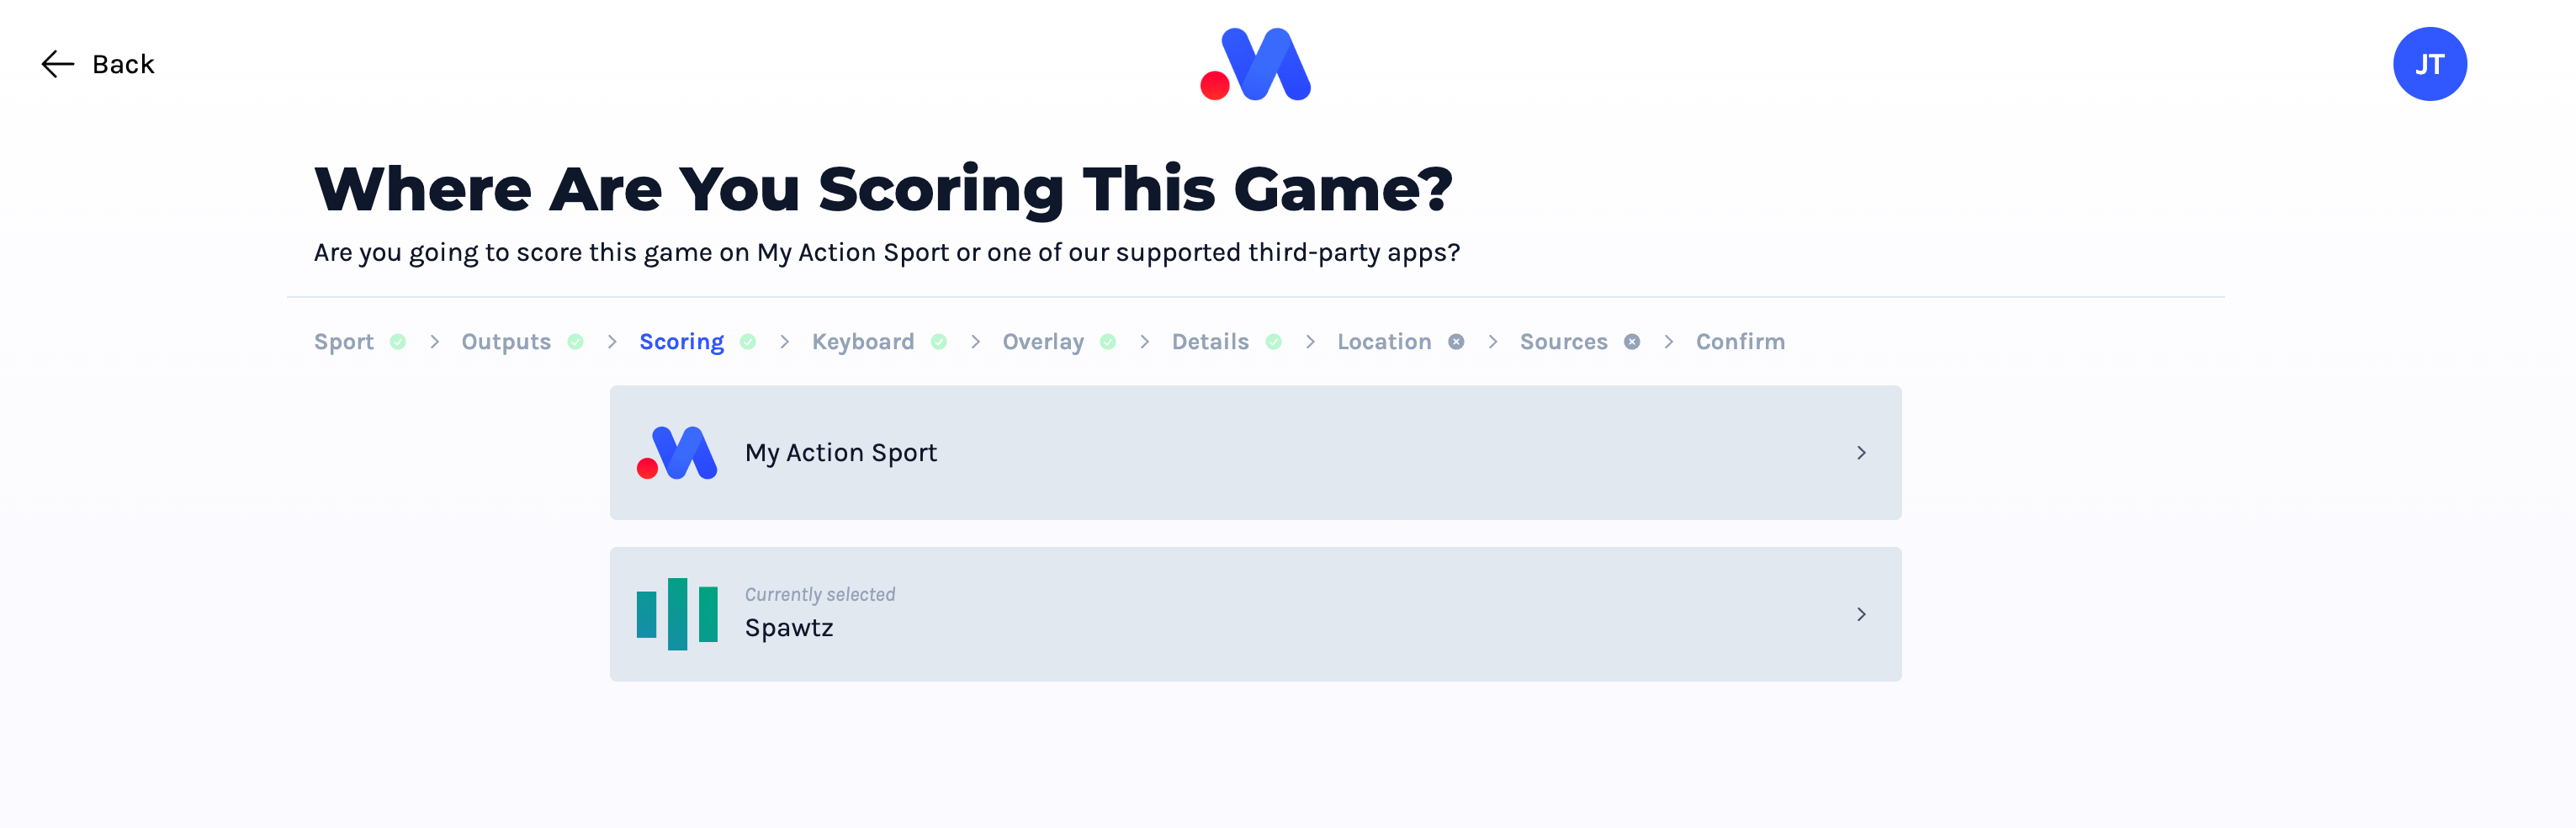Click the Details step green checkmark
2576x828 pixels.
(1274, 342)
